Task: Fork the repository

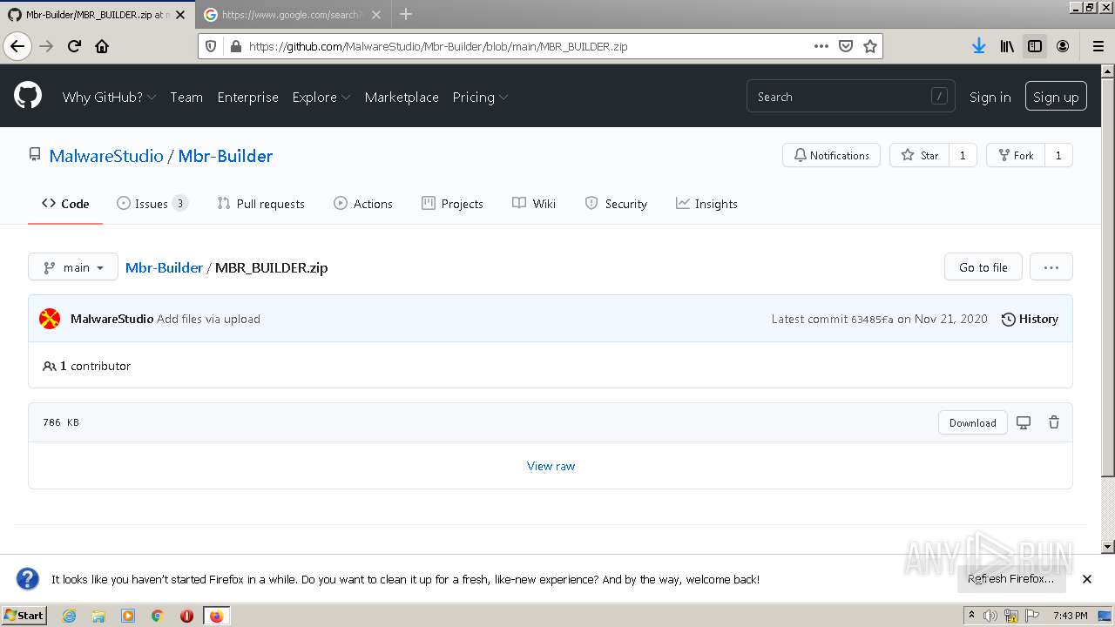Action: click(1015, 155)
